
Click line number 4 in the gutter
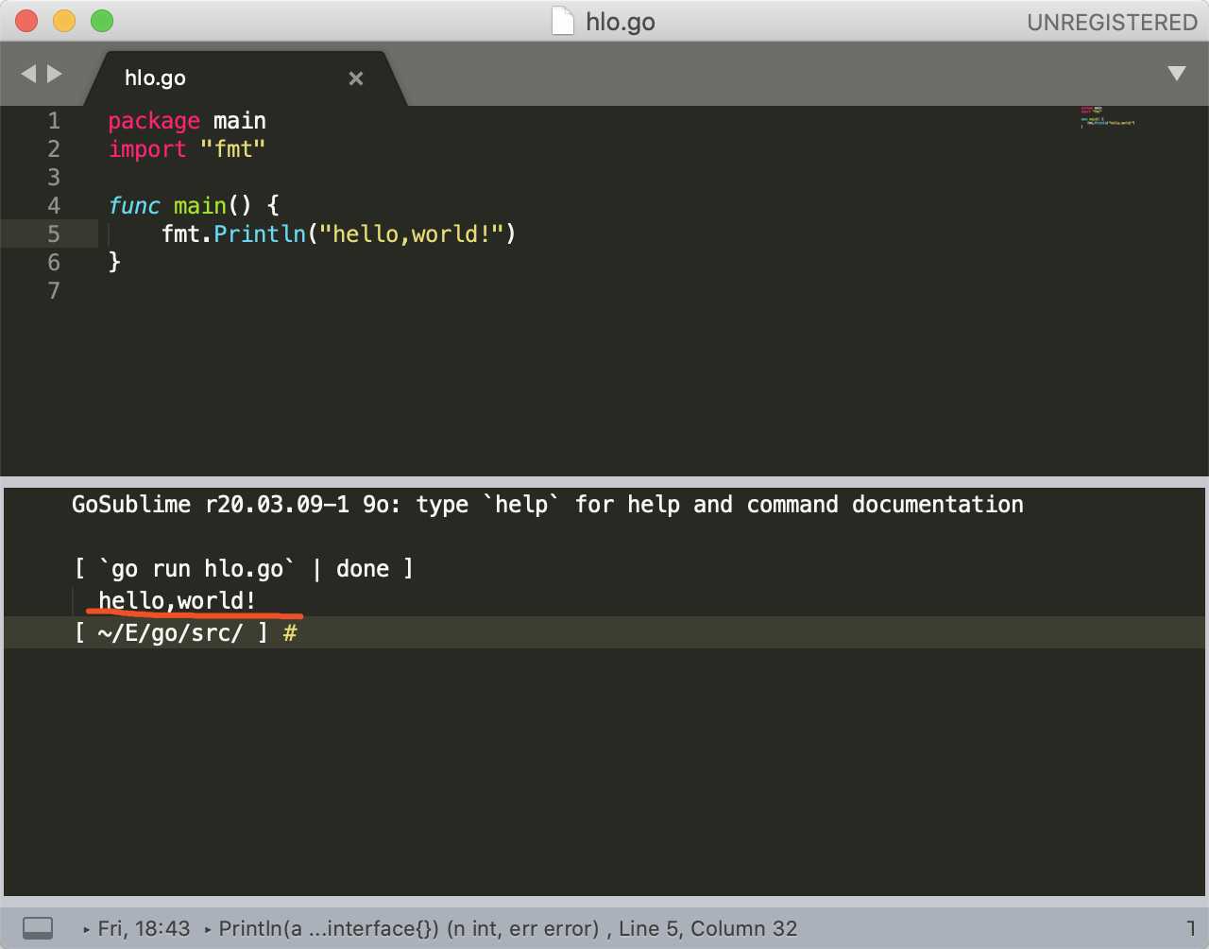click(x=54, y=206)
